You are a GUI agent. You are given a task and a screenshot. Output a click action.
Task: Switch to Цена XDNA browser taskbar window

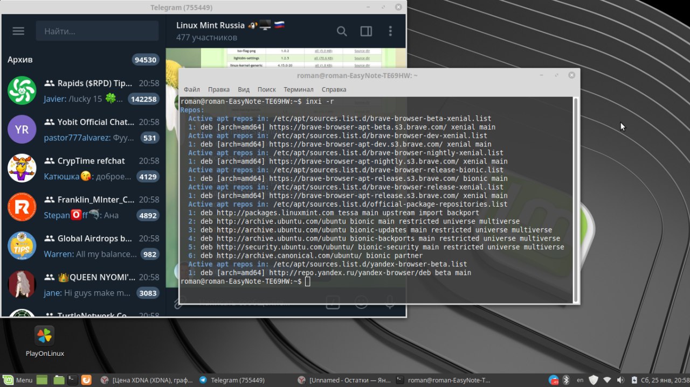click(147, 380)
